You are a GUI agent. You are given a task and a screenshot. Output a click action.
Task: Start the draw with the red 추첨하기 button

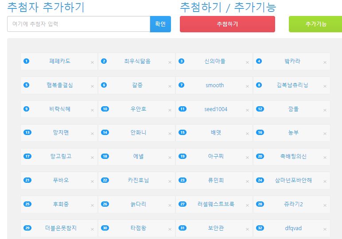(x=227, y=24)
